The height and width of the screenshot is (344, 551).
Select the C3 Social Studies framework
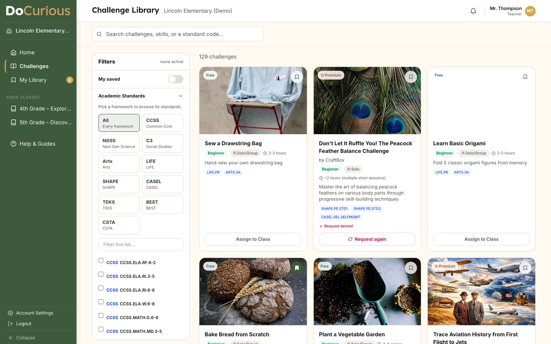(163, 143)
